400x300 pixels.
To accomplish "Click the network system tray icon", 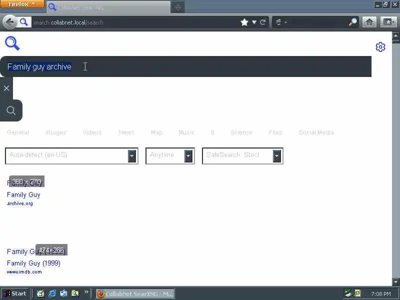I will [x=348, y=293].
